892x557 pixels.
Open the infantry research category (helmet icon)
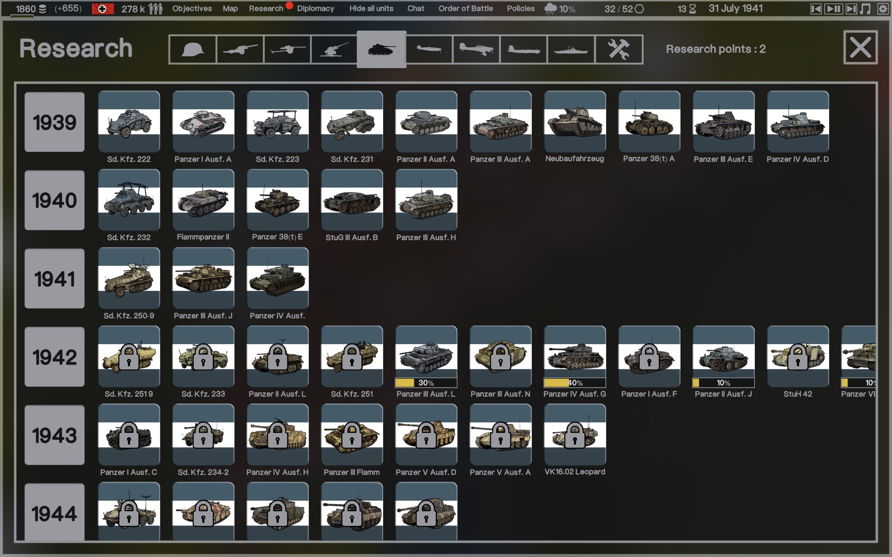(x=193, y=50)
